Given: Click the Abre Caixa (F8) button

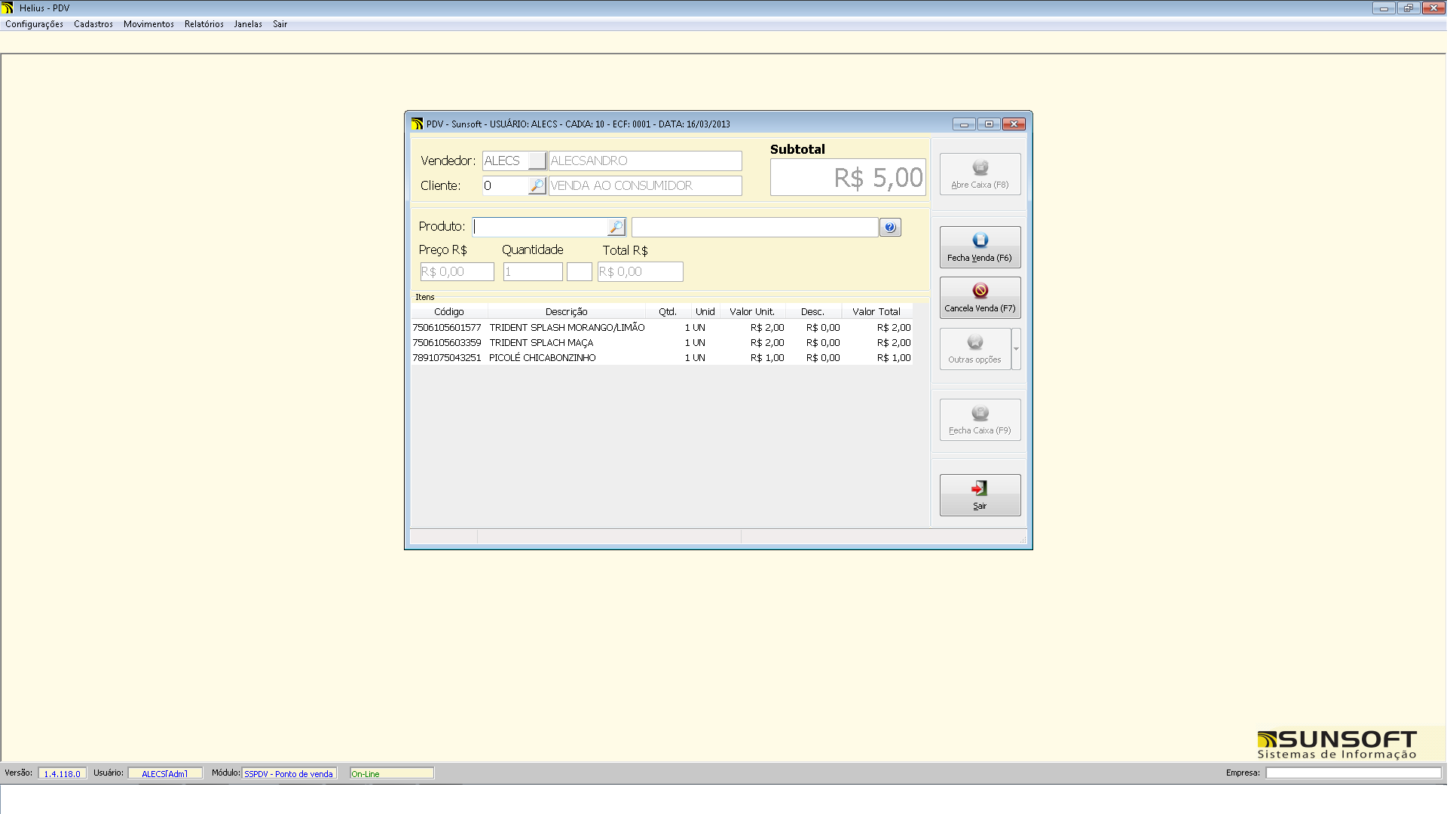Looking at the screenshot, I should [980, 174].
